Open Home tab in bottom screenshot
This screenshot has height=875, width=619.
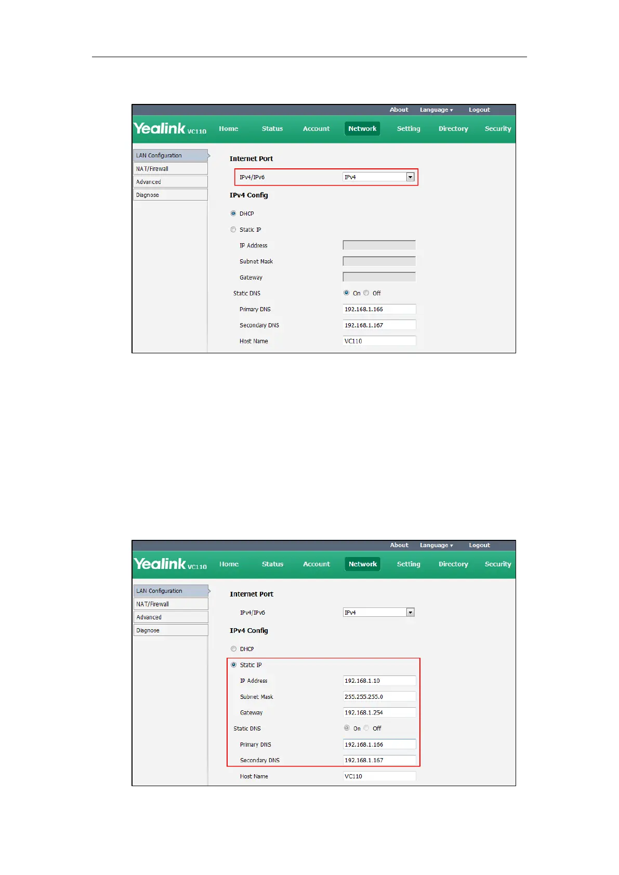click(229, 564)
